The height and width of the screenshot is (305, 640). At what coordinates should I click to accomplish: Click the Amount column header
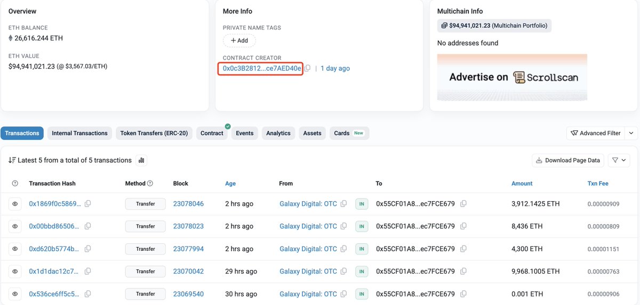pos(522,184)
